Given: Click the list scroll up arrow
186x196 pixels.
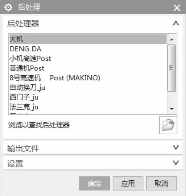Looking at the screenshot, I should (172, 39).
